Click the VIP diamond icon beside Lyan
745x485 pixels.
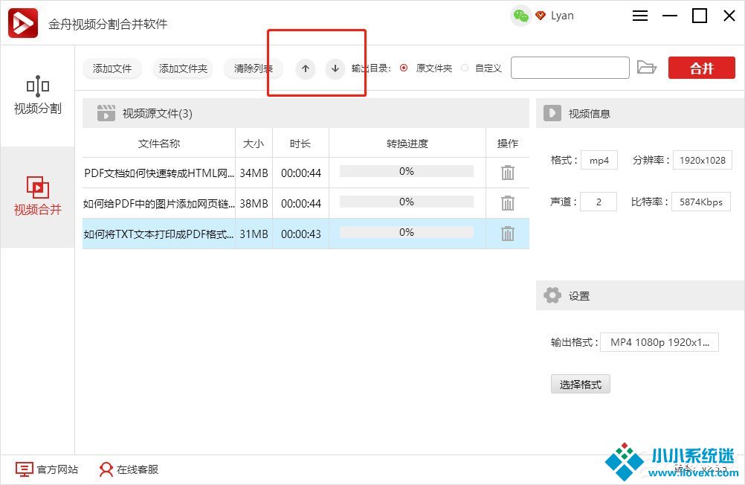coord(541,16)
